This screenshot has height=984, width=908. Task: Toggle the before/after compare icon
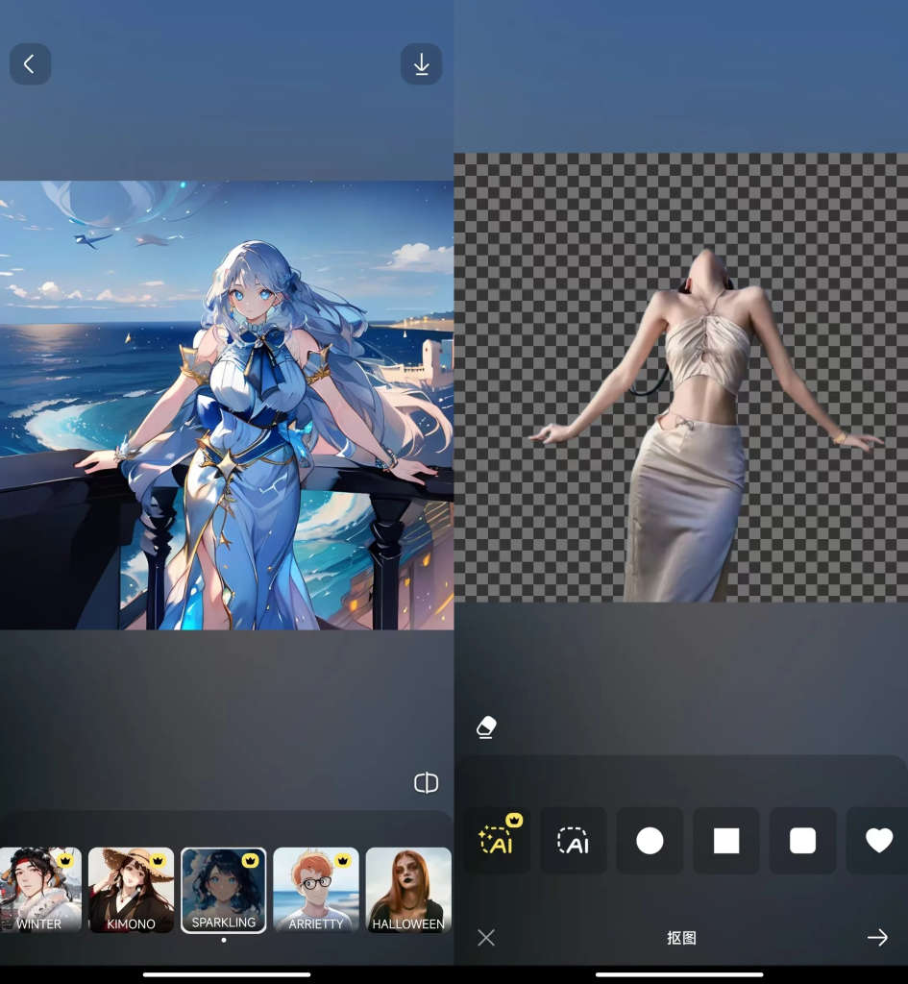(x=426, y=783)
